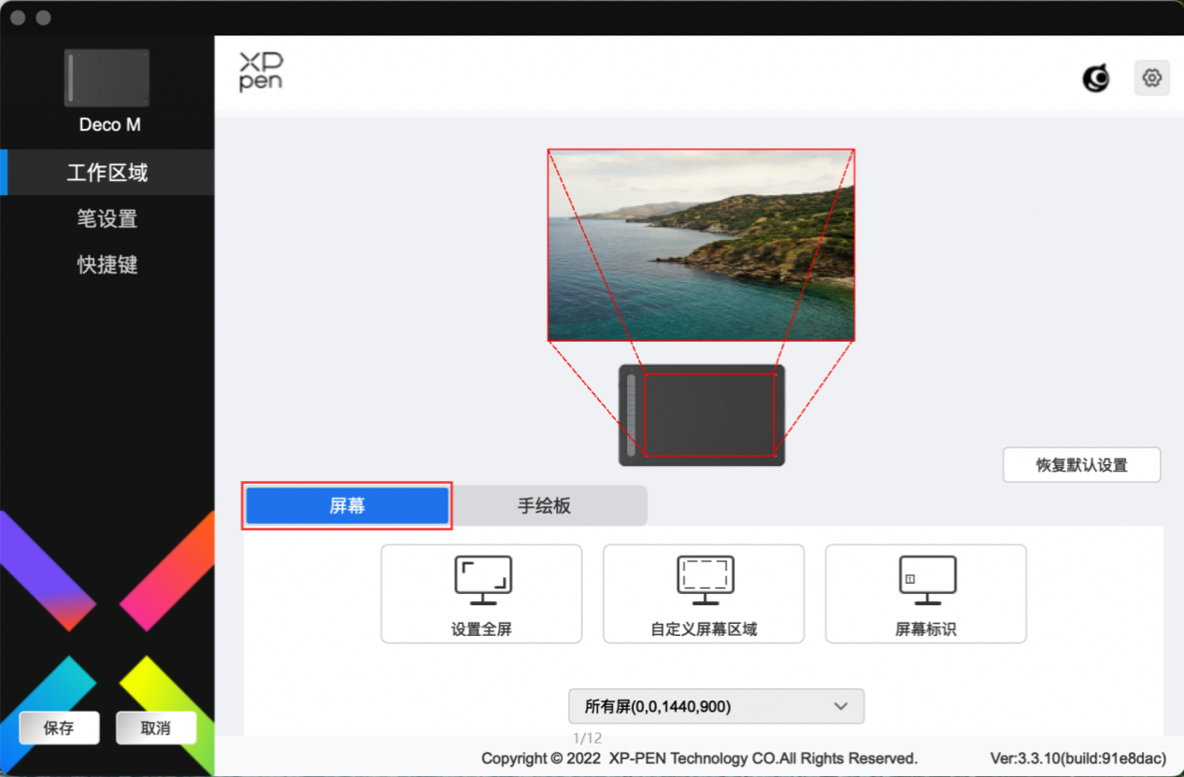Image resolution: width=1184 pixels, height=777 pixels.
Task: Close the window with the first title-bar button
Action: 18,18
